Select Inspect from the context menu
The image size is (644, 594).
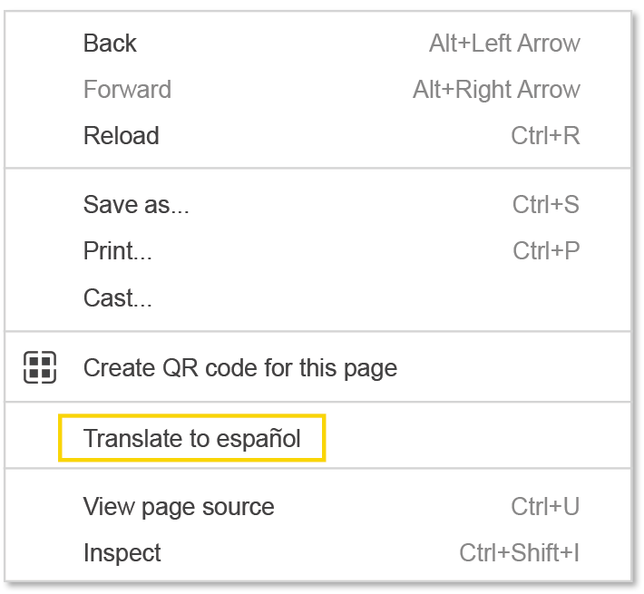122,553
